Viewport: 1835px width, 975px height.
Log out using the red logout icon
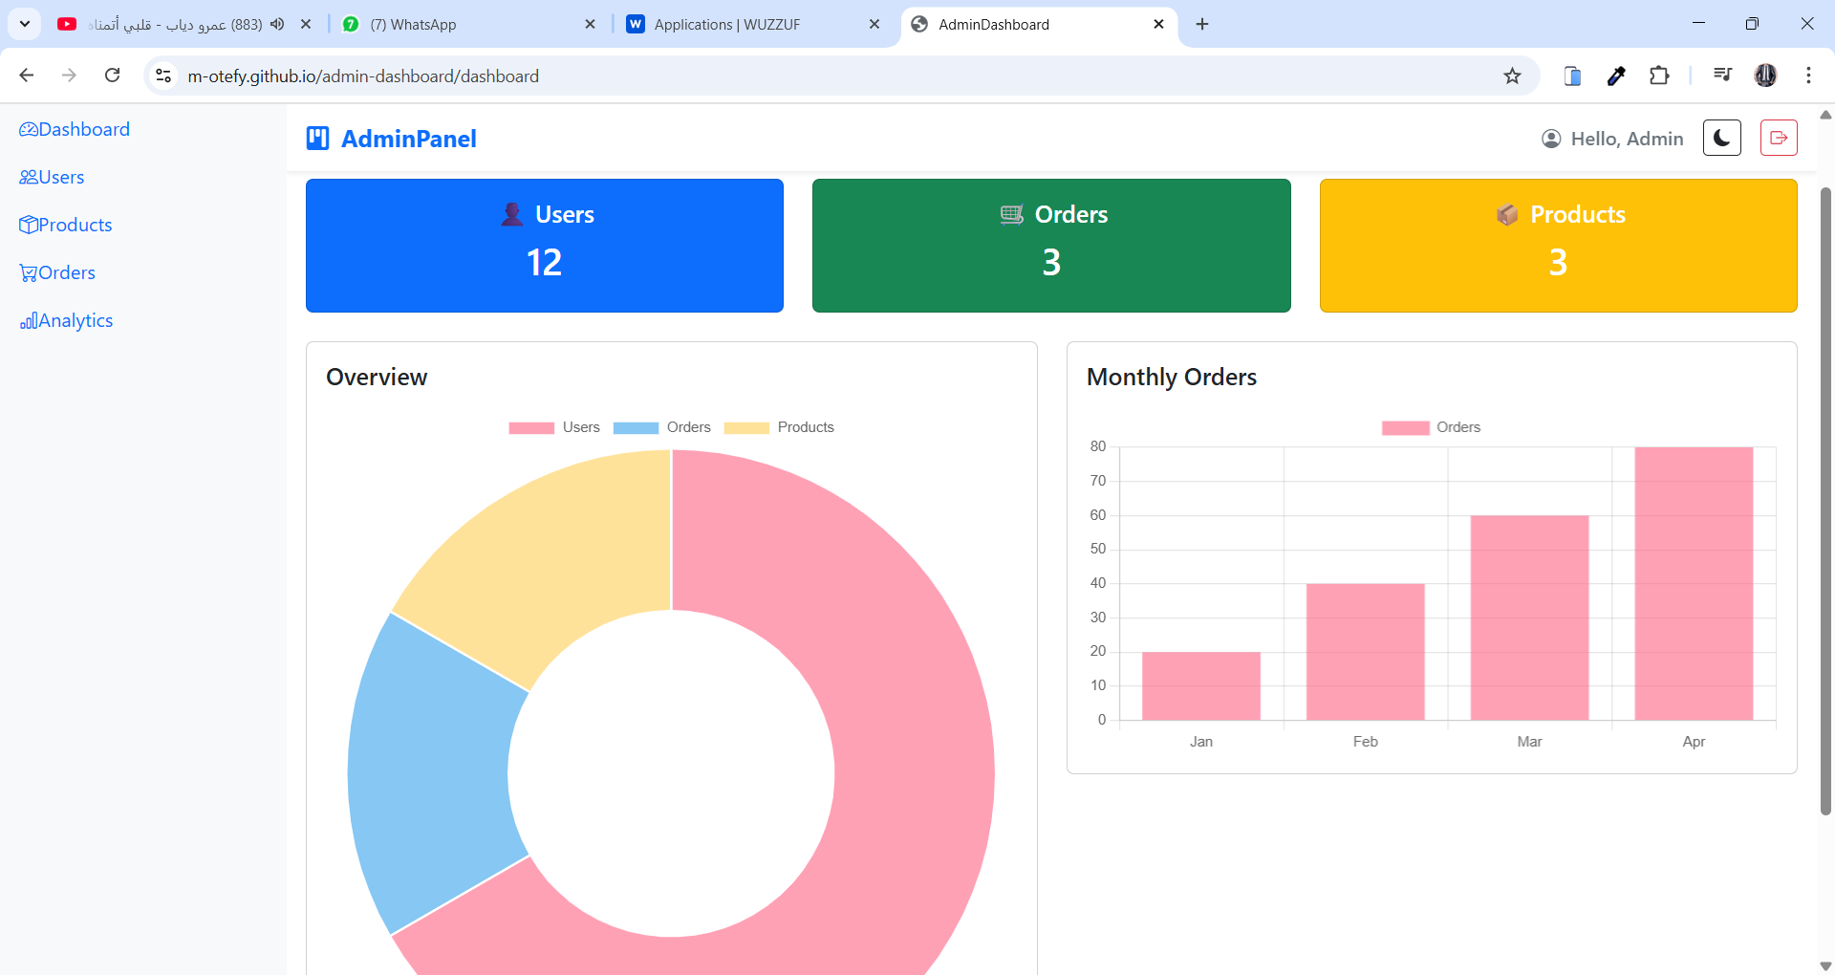(1780, 138)
